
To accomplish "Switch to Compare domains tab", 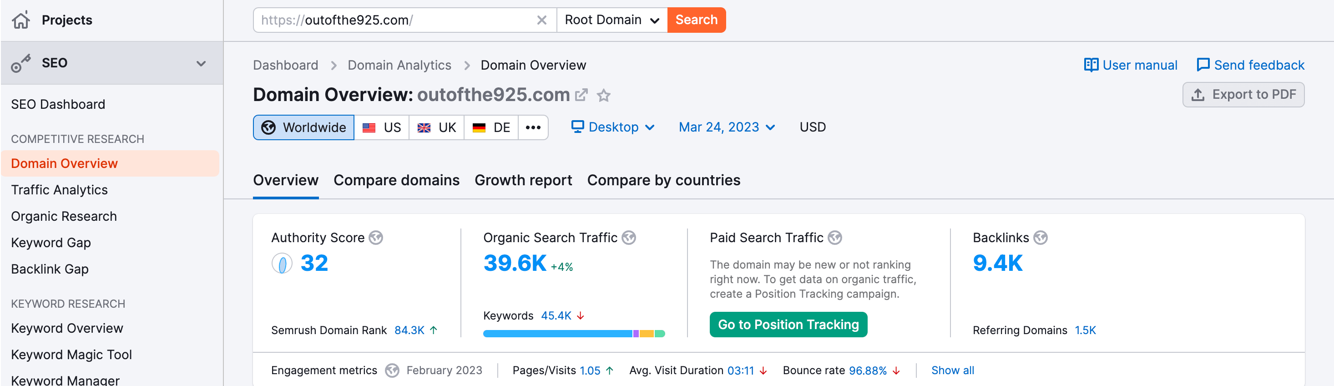I will pos(396,180).
